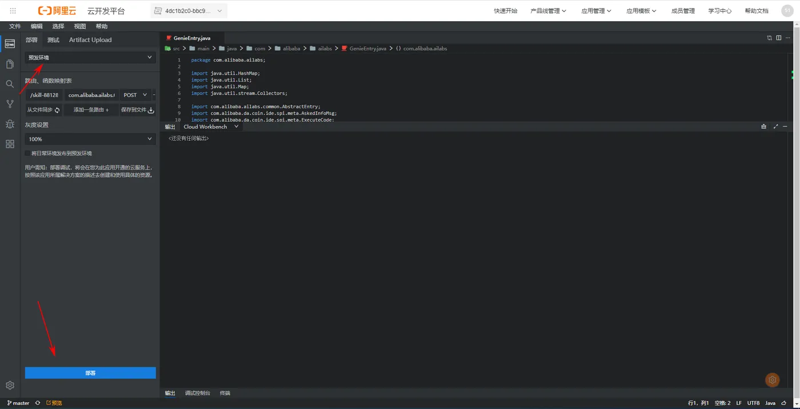The height and width of the screenshot is (409, 800).
Task: Open the file explorer icon in activity bar
Action: (x=10, y=64)
